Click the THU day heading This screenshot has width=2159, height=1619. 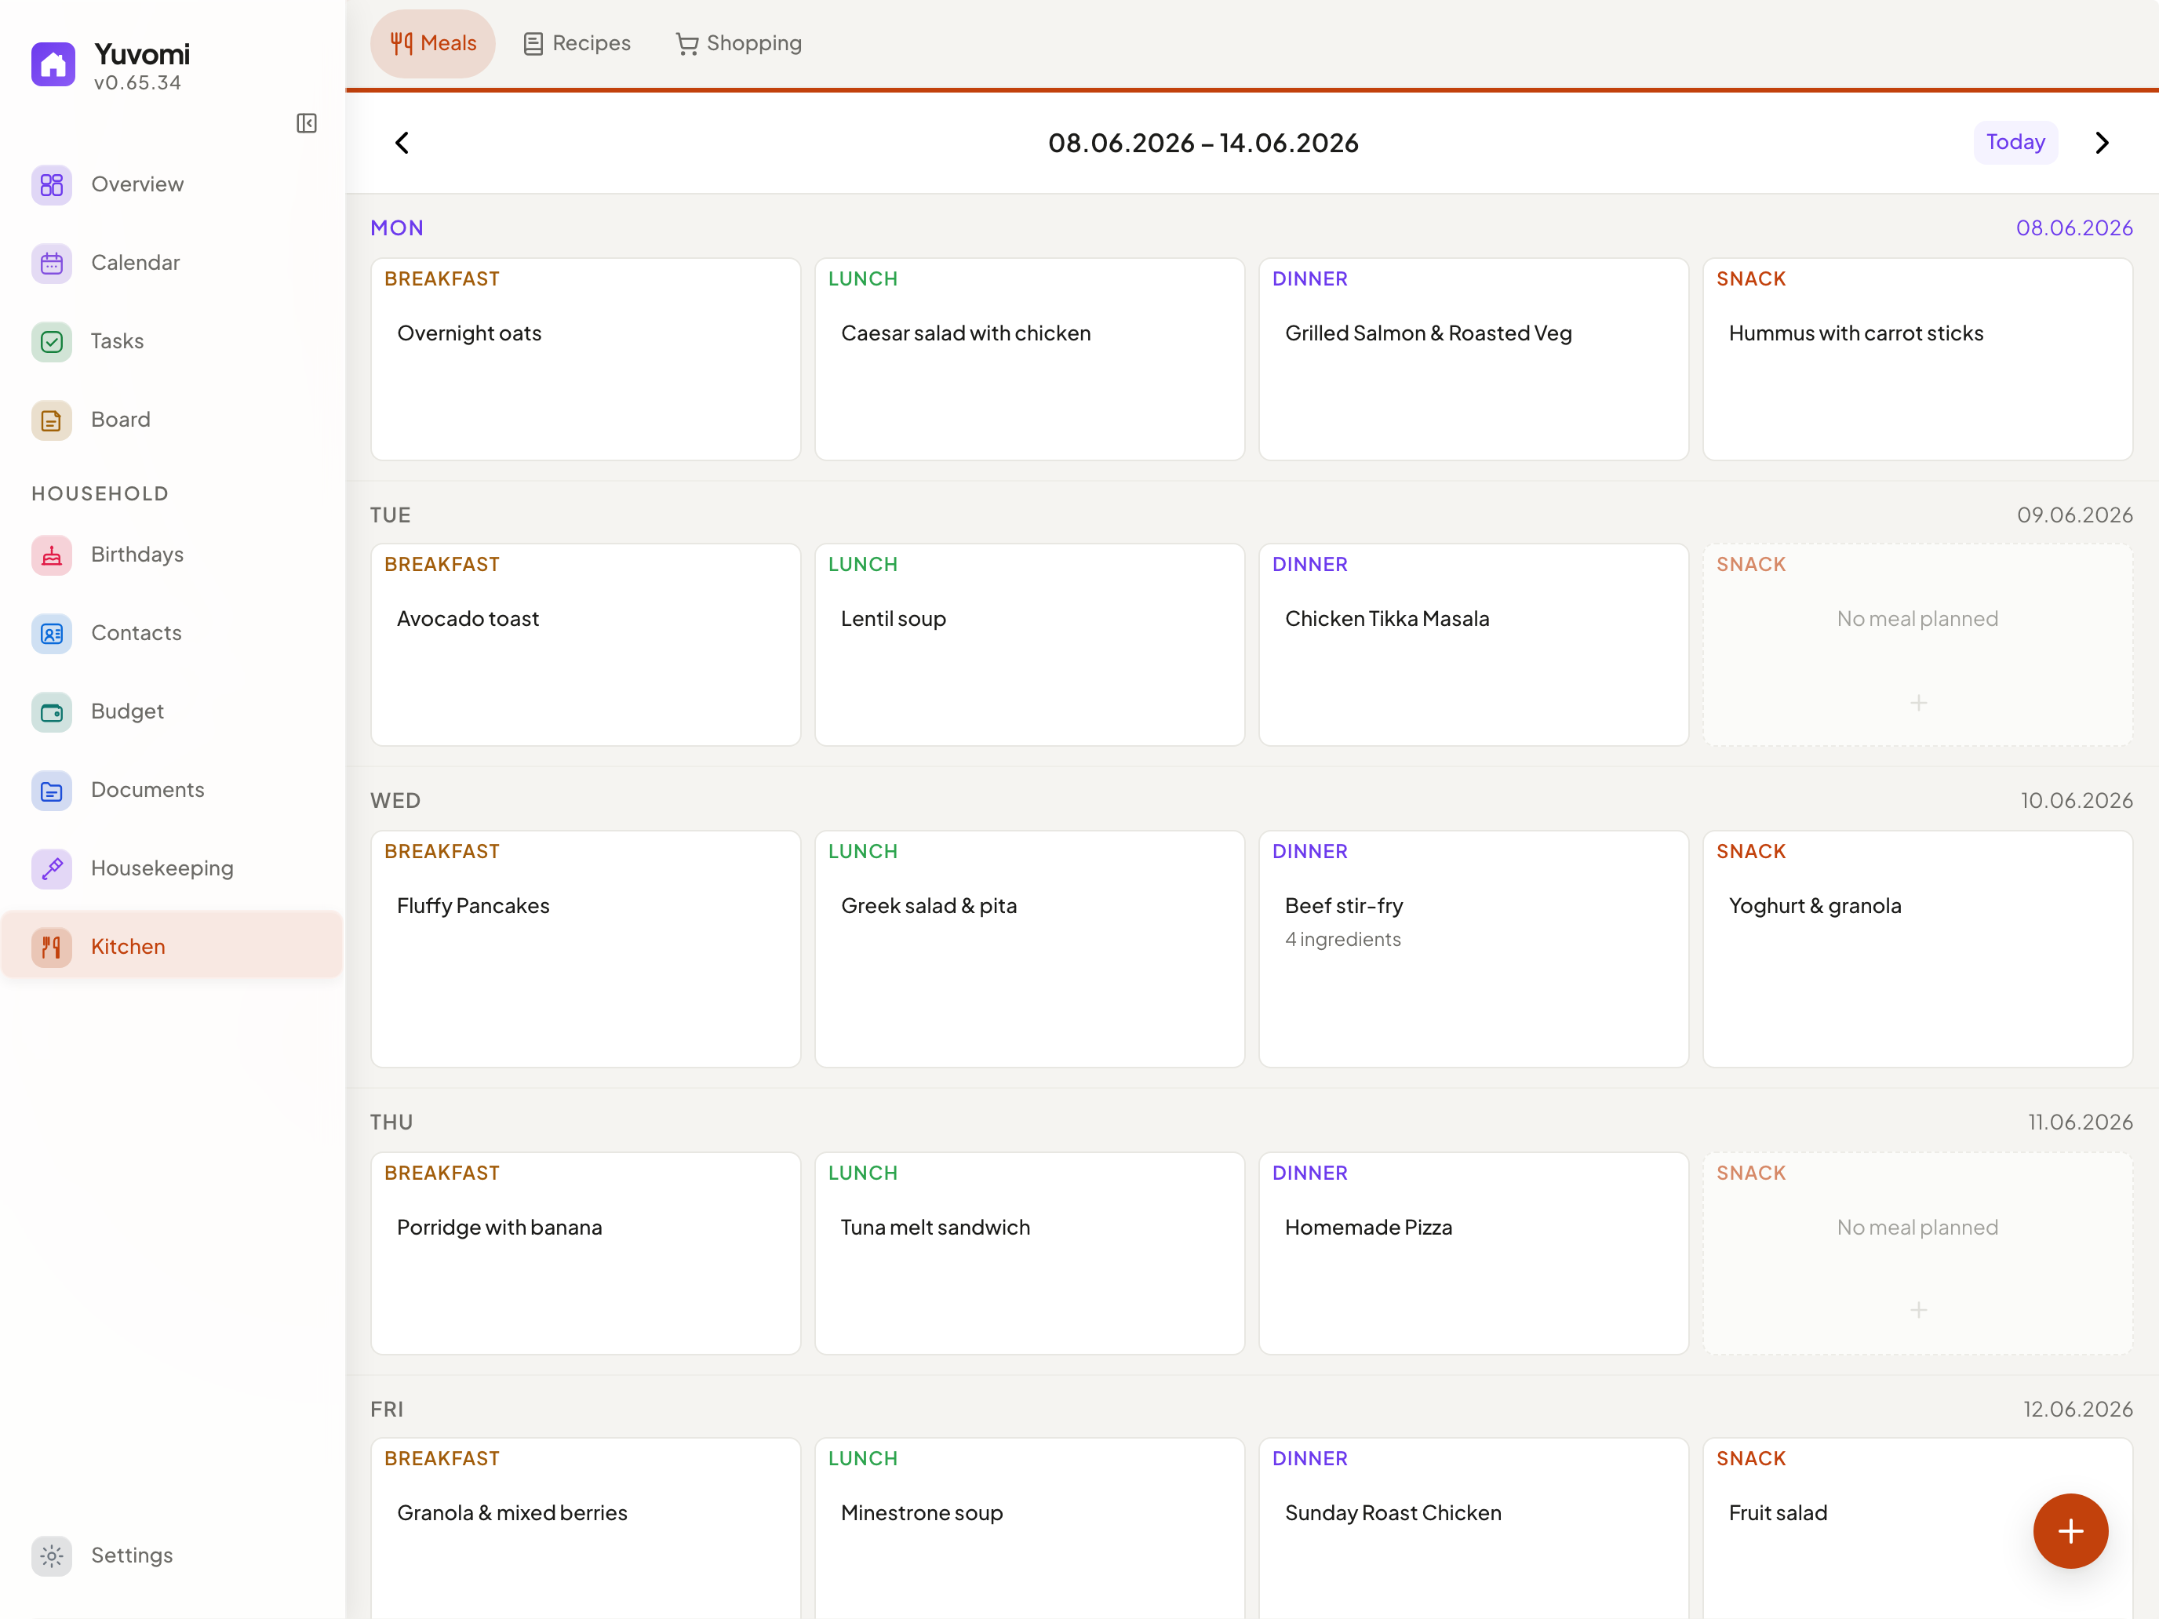tap(391, 1122)
